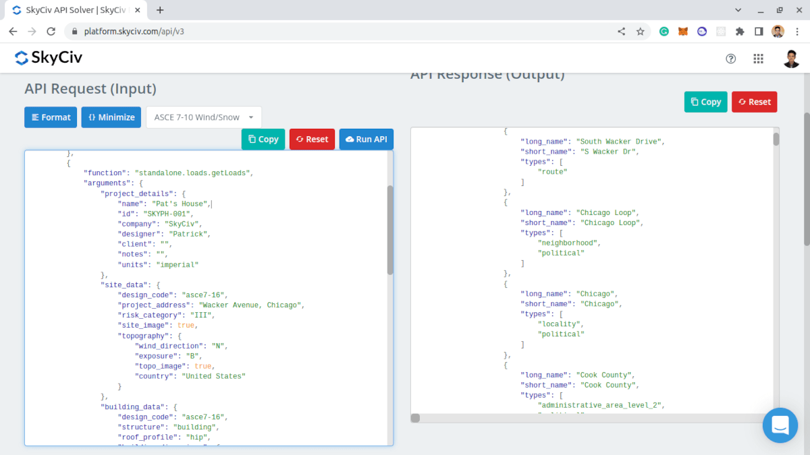Open the Intercom chat bubble
Screen dimensions: 810x455
coord(780,425)
